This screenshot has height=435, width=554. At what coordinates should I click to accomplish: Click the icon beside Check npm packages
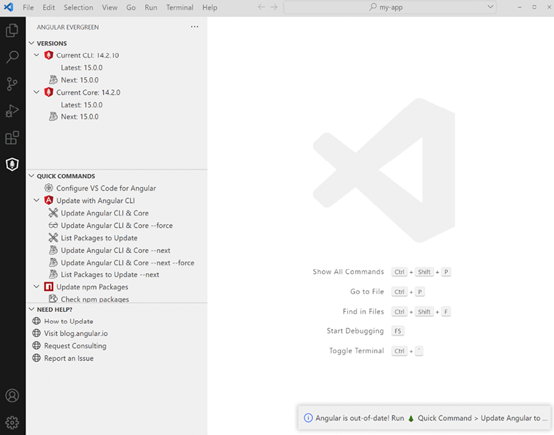point(53,298)
